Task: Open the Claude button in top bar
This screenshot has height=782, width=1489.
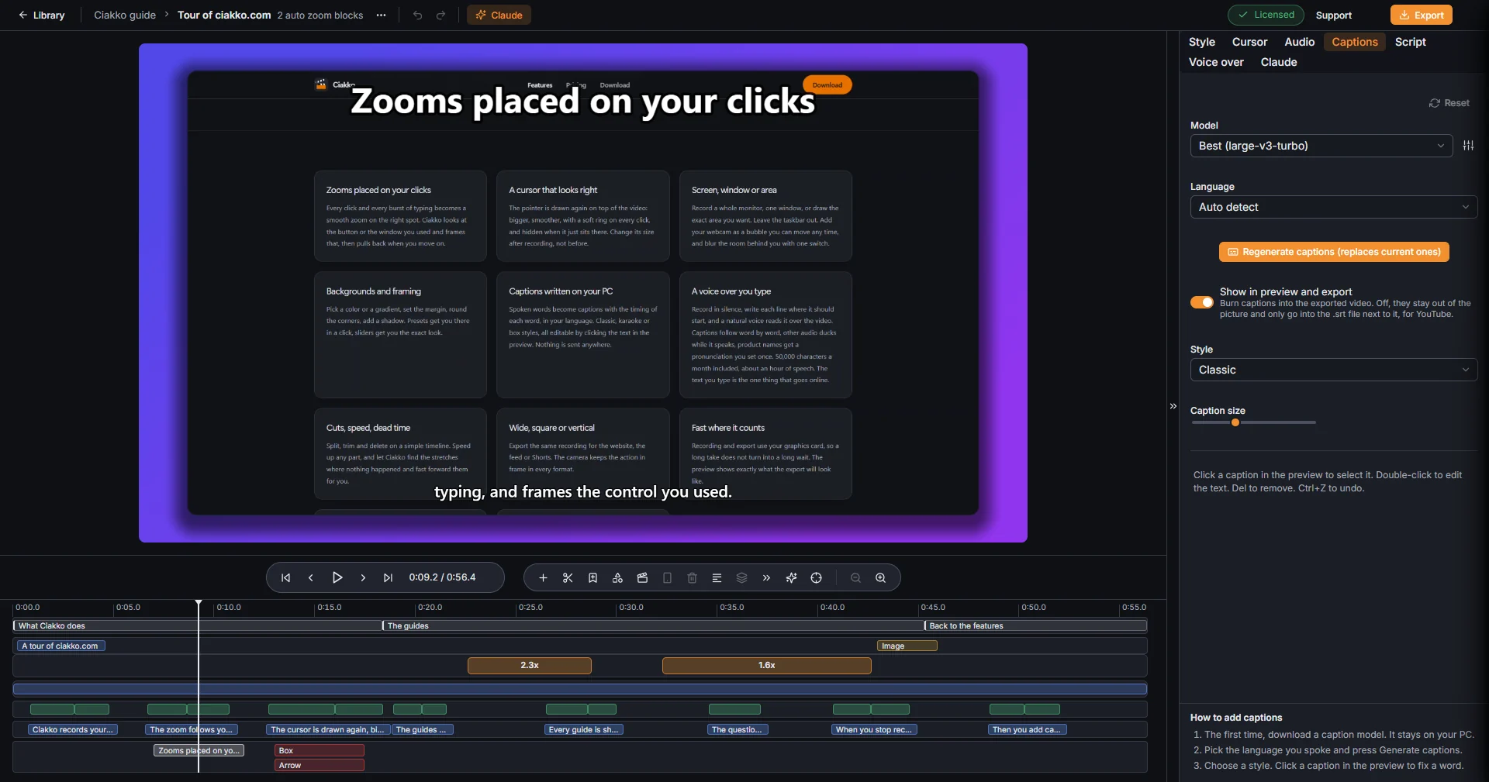Action: click(x=499, y=15)
